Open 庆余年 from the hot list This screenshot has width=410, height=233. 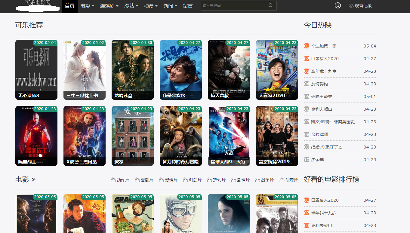click(317, 160)
